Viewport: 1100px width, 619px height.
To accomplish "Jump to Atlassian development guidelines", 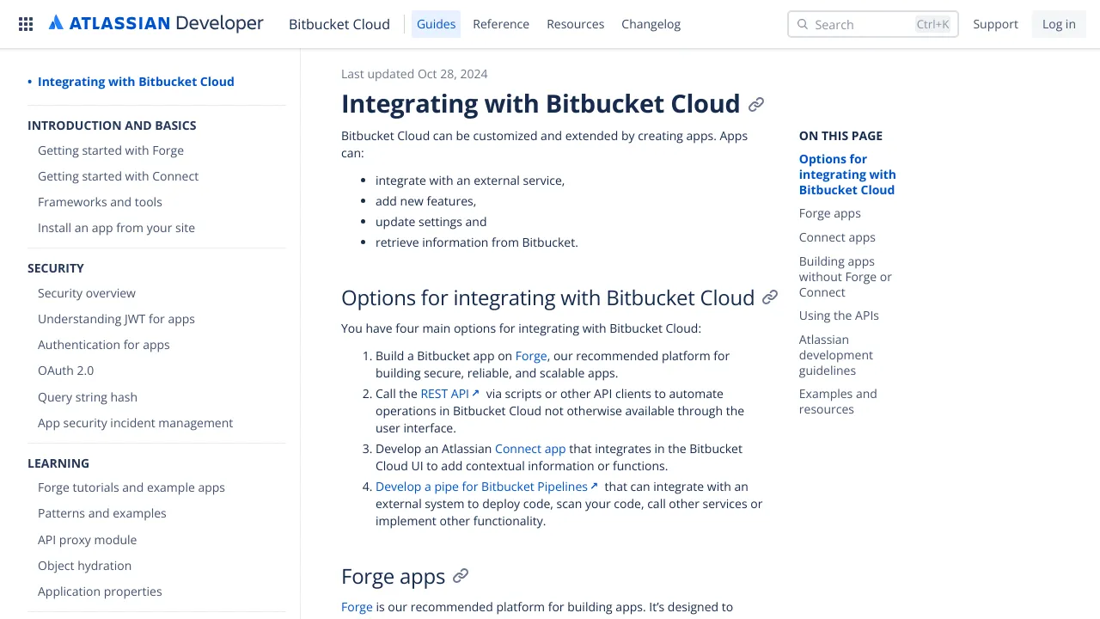I will pos(836,355).
